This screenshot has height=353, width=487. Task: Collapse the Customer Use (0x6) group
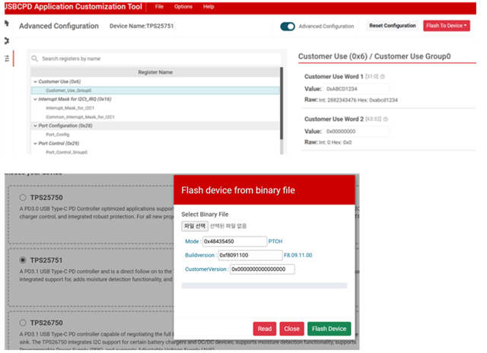36,81
